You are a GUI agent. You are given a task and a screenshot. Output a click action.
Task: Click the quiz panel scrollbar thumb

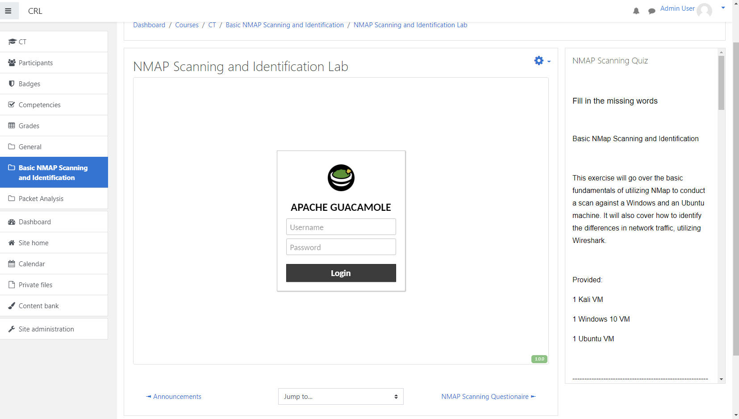tap(721, 83)
